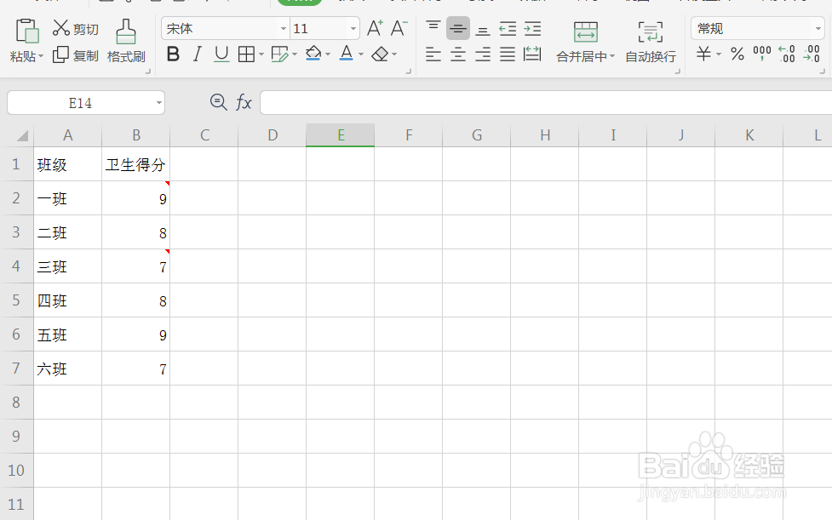The image size is (832, 520).
Task: Select cell containing 六班
Action: [x=68, y=369]
